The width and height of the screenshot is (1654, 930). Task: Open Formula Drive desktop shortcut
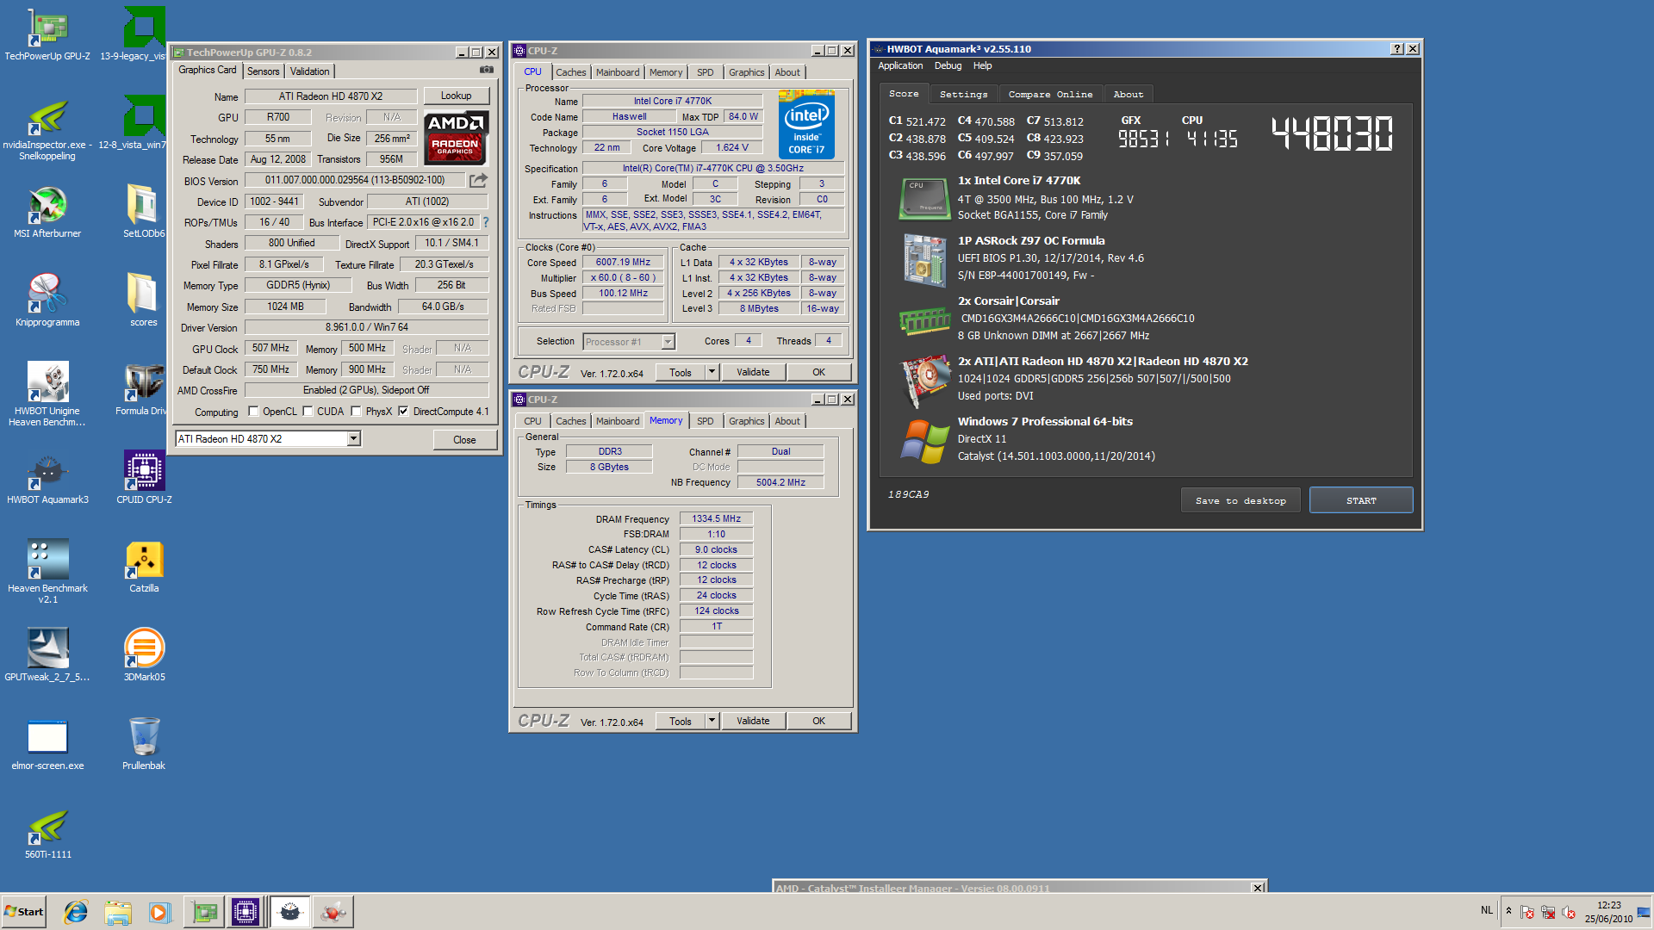[x=143, y=389]
